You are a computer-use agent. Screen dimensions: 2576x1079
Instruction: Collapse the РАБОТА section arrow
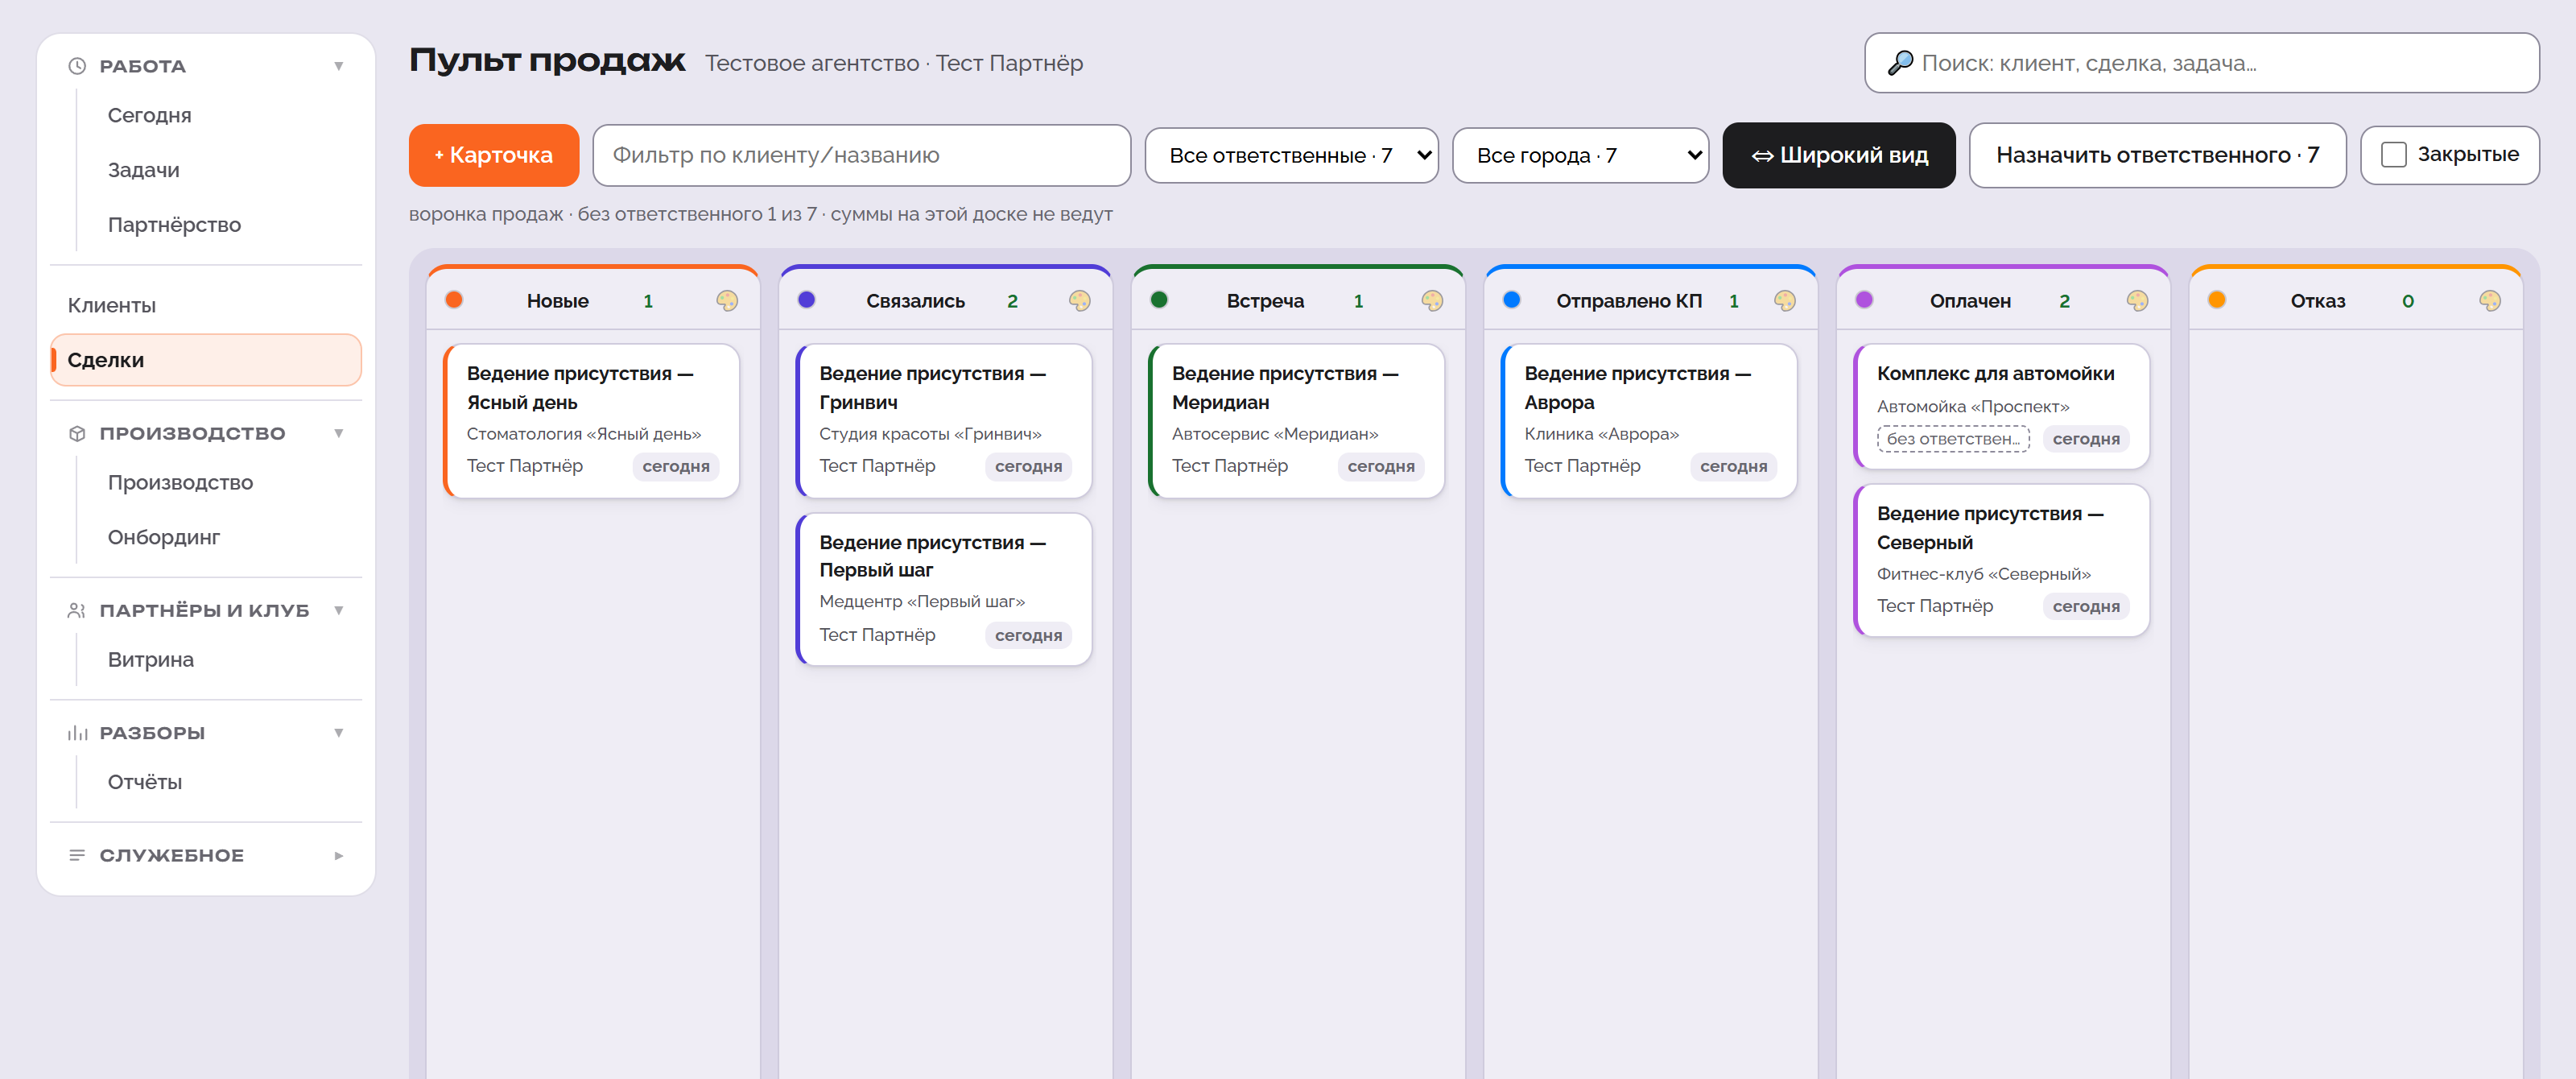pyautogui.click(x=339, y=66)
